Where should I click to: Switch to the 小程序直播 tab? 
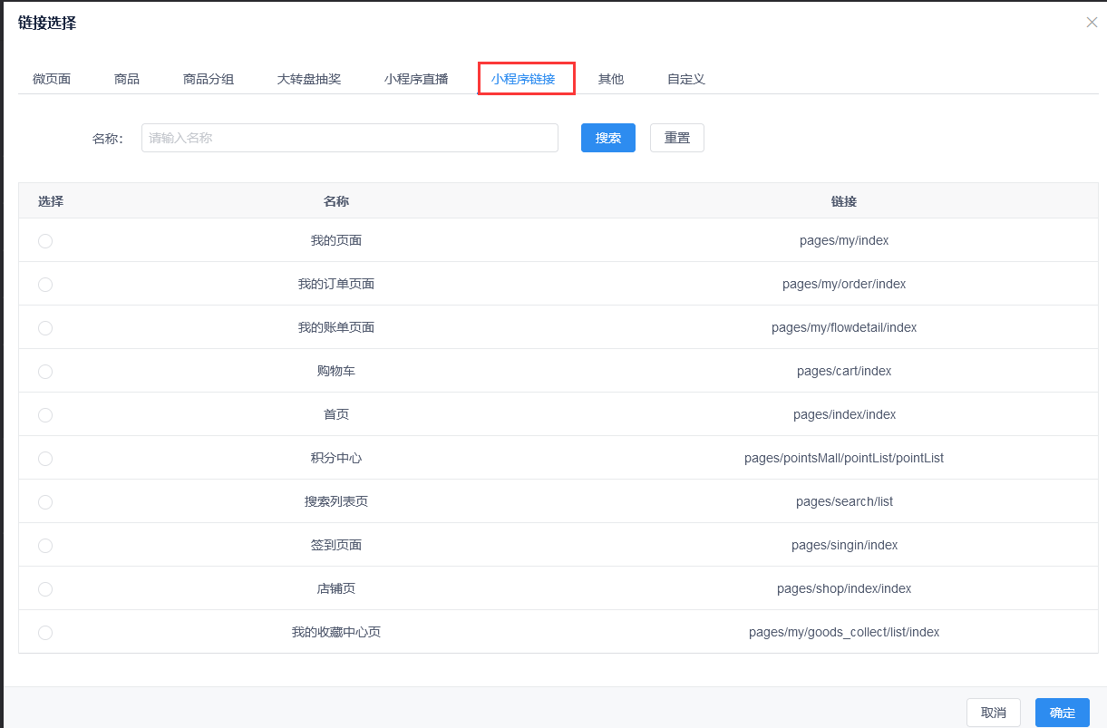[x=416, y=79]
